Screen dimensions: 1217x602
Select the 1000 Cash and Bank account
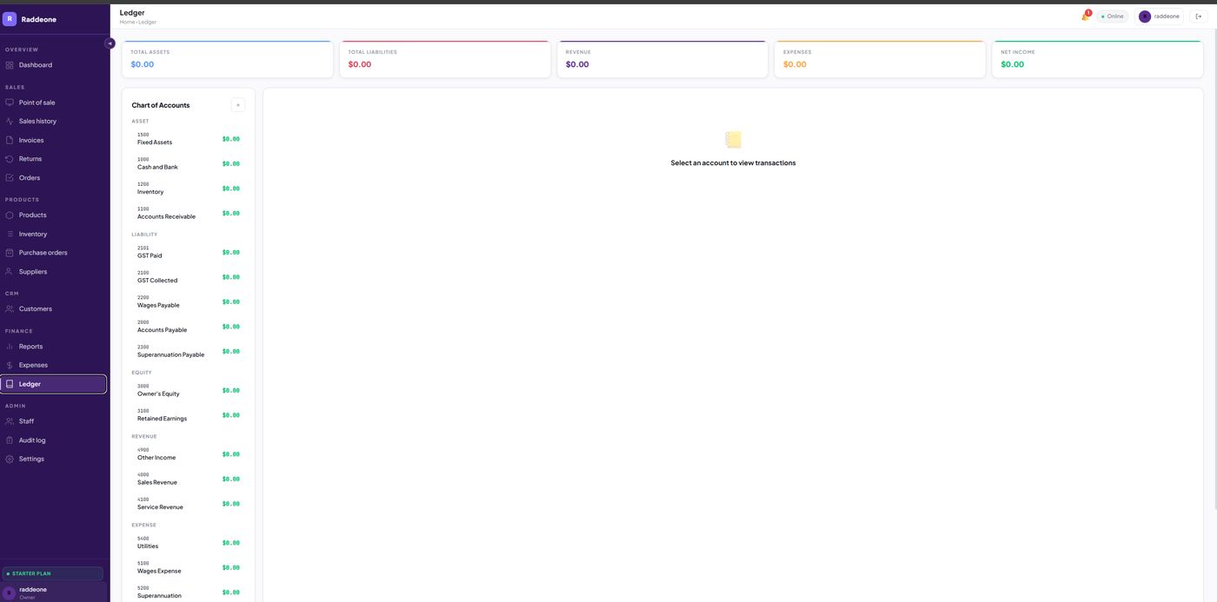[189, 163]
